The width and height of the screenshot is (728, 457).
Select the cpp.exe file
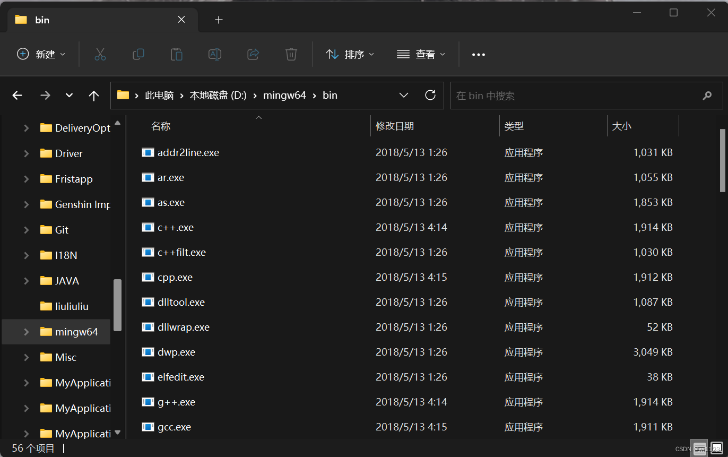175,277
